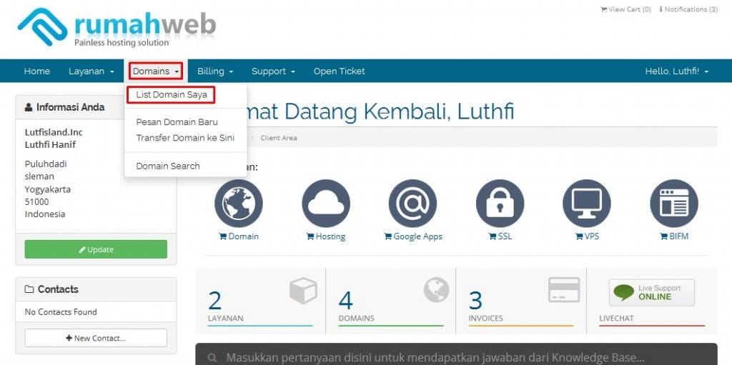Open the Google Apps @ icon

coord(412,204)
